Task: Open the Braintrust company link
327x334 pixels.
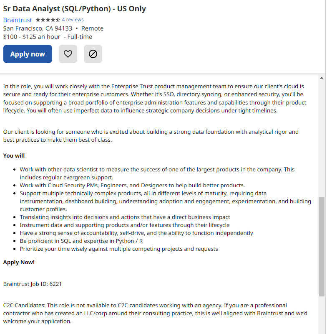Action: (x=18, y=20)
